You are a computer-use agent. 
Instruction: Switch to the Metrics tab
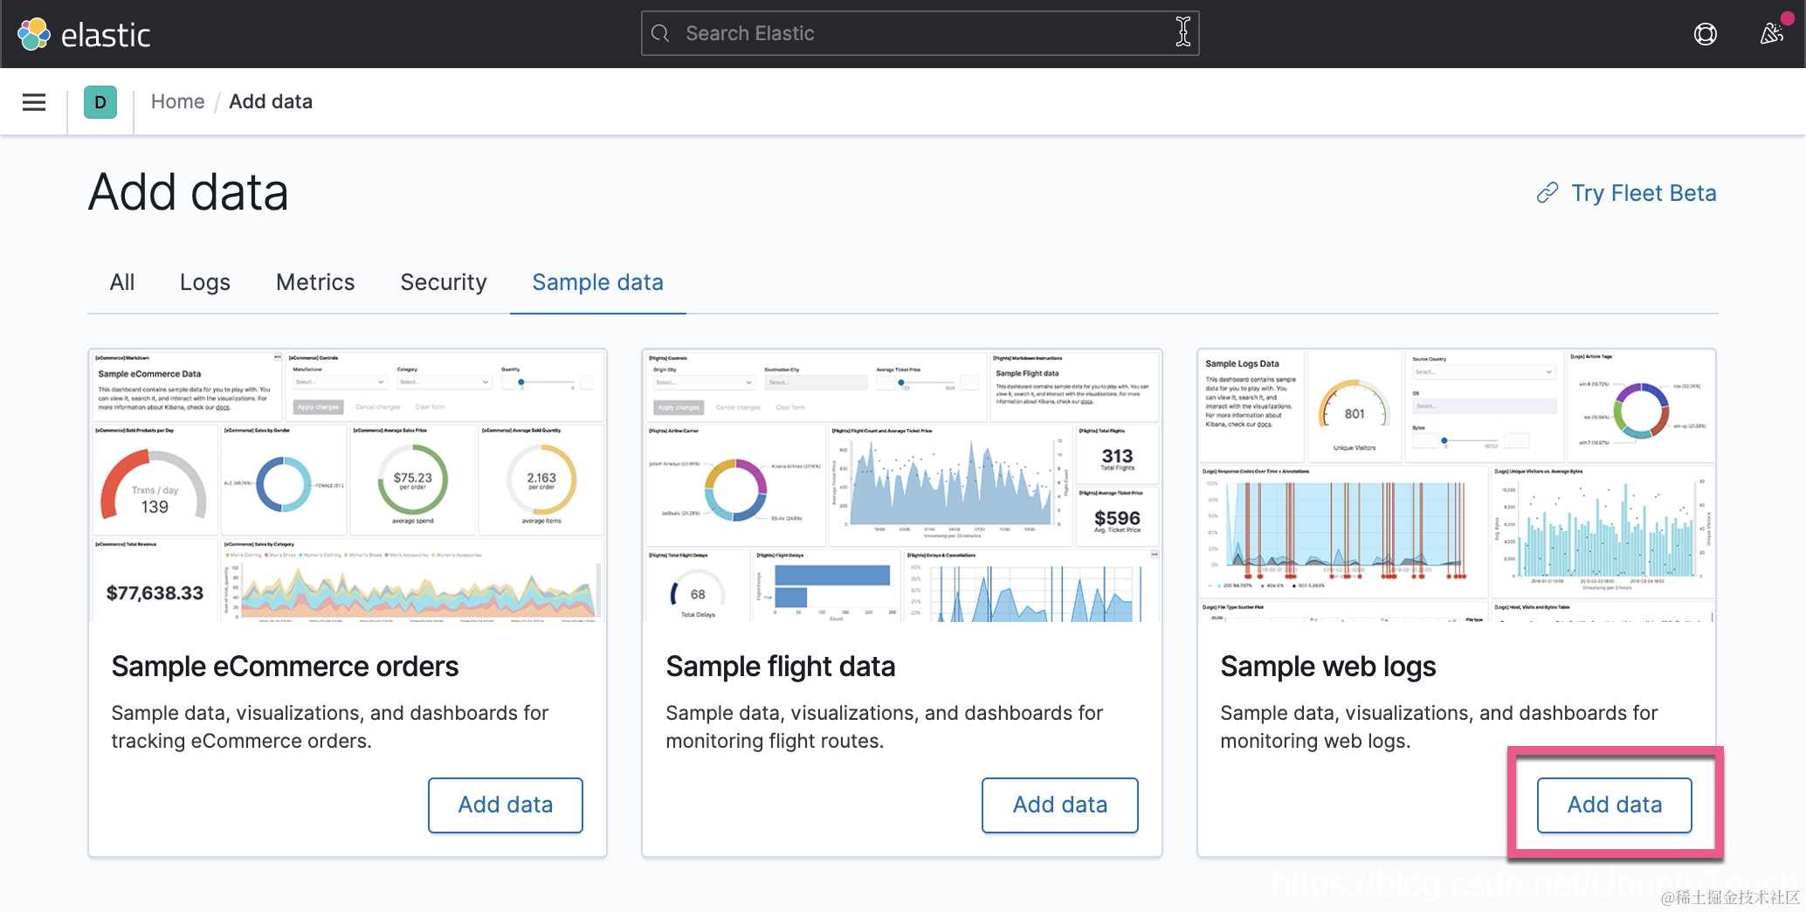[x=315, y=282]
